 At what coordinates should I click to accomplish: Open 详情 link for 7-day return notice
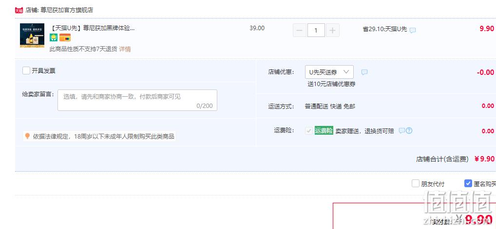[125, 49]
